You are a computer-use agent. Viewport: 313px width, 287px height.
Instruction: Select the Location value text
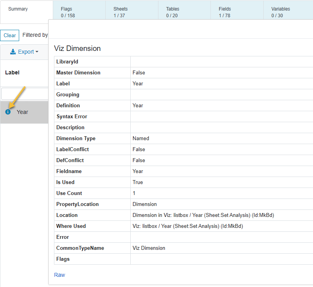point(203,215)
